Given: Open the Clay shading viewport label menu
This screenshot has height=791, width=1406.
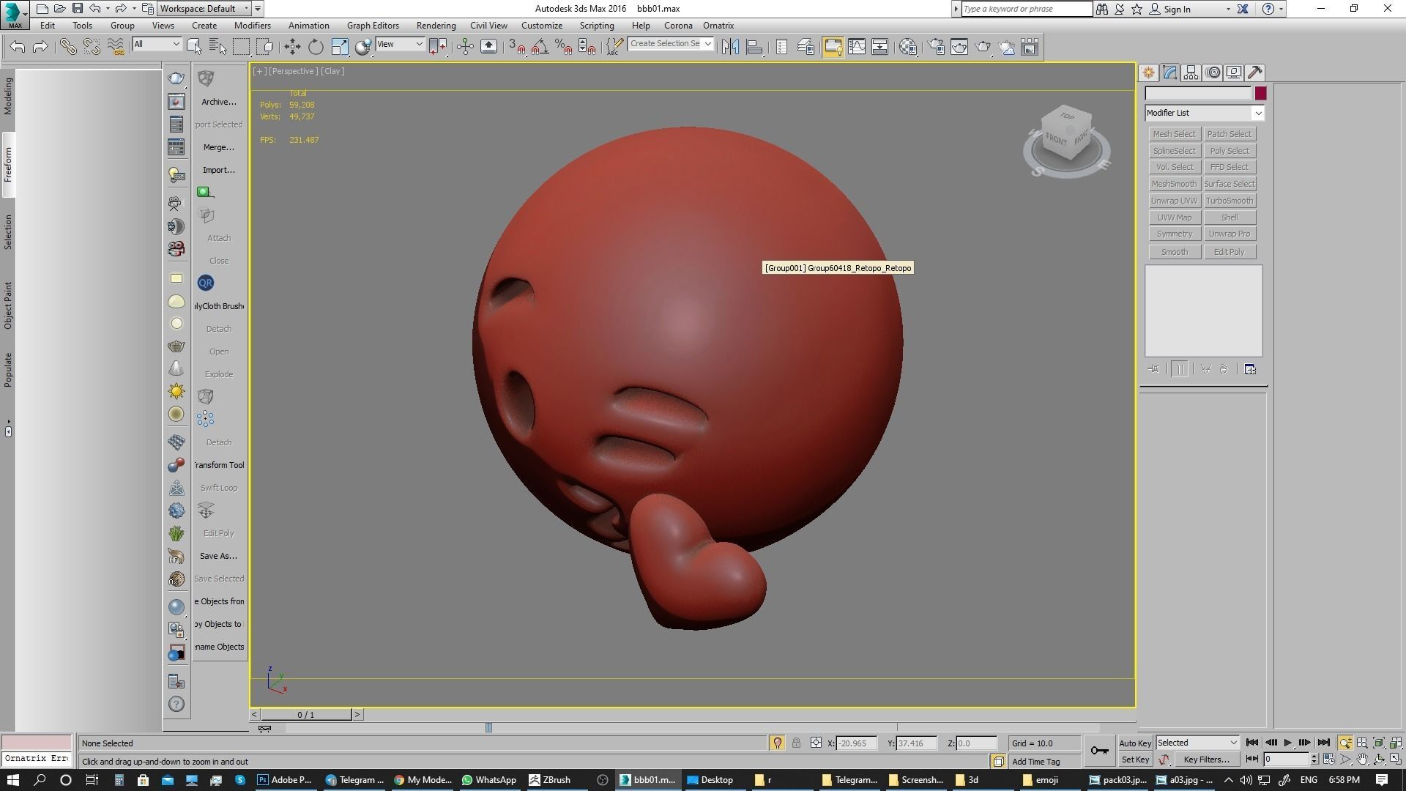Looking at the screenshot, I should 332,71.
